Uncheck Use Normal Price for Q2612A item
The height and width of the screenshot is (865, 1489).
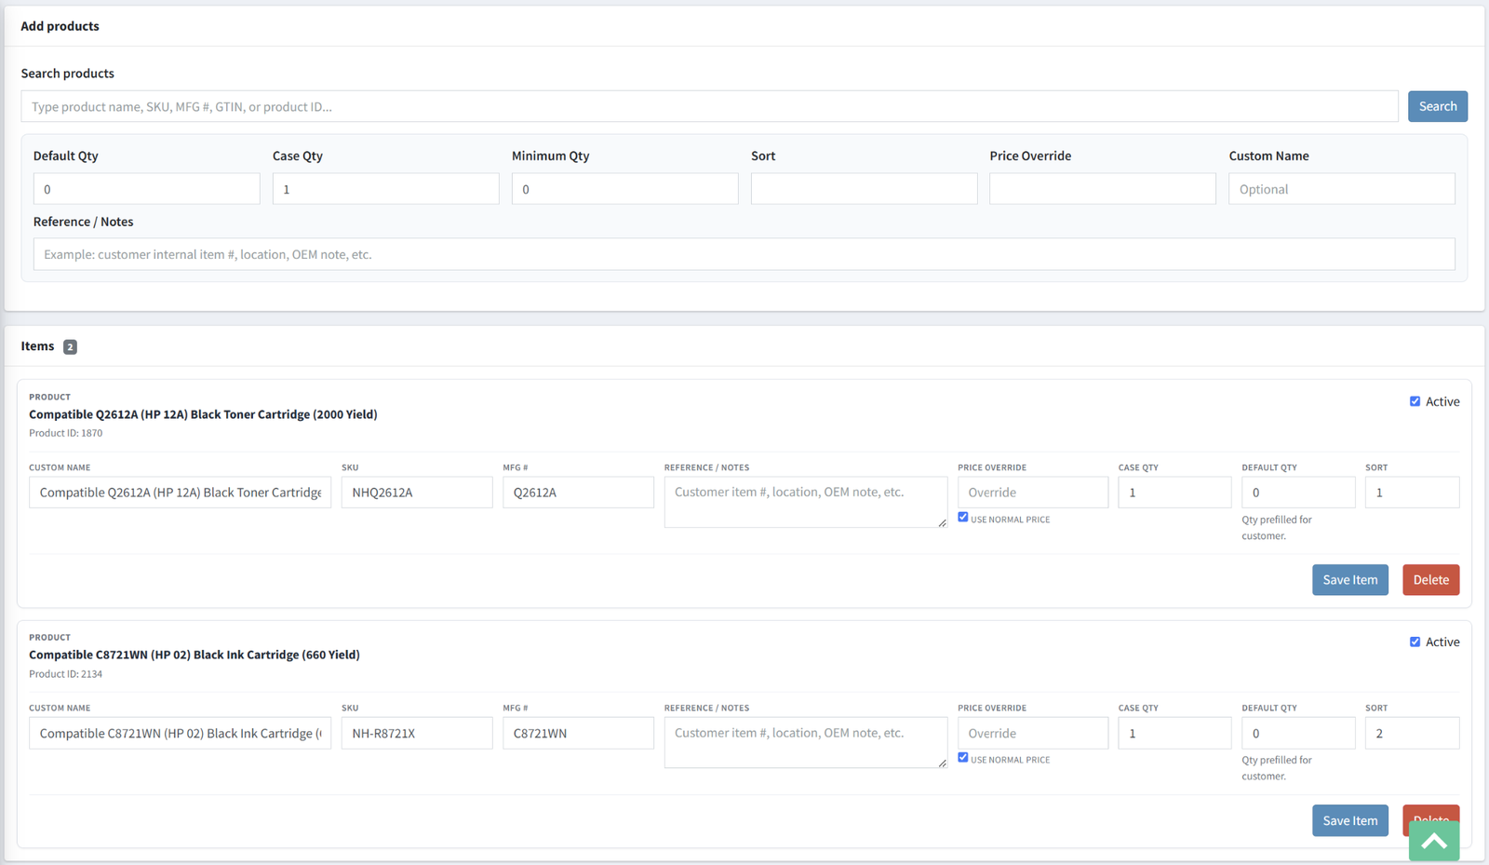coord(963,518)
